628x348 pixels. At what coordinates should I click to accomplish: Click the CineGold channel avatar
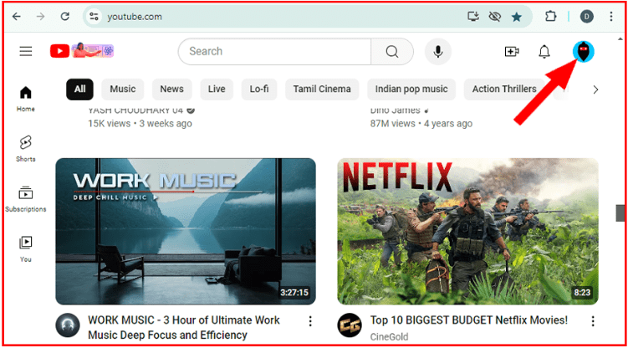pyautogui.click(x=350, y=325)
